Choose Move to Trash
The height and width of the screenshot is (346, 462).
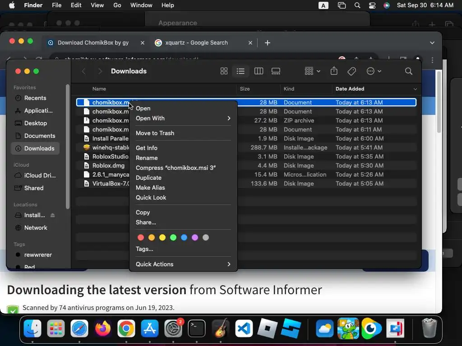[183, 133]
